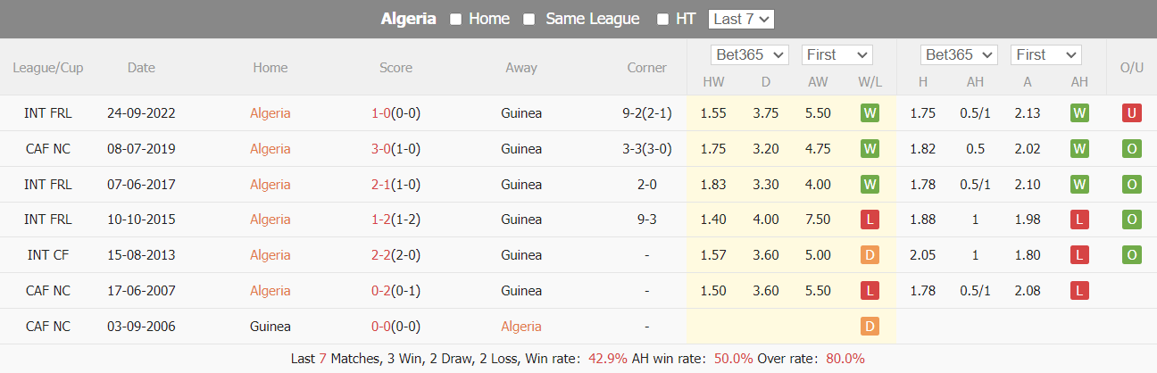Click the red L badge for 10-10-2015 W/L
The width and height of the screenshot is (1157, 373).
(870, 220)
